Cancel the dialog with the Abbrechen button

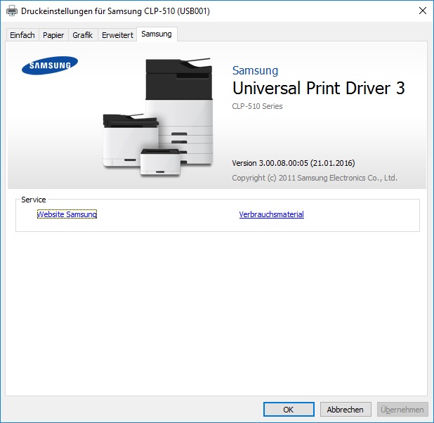click(x=346, y=409)
